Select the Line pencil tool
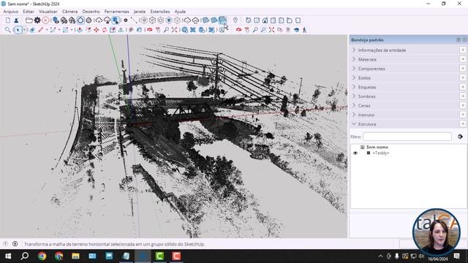 41,30
